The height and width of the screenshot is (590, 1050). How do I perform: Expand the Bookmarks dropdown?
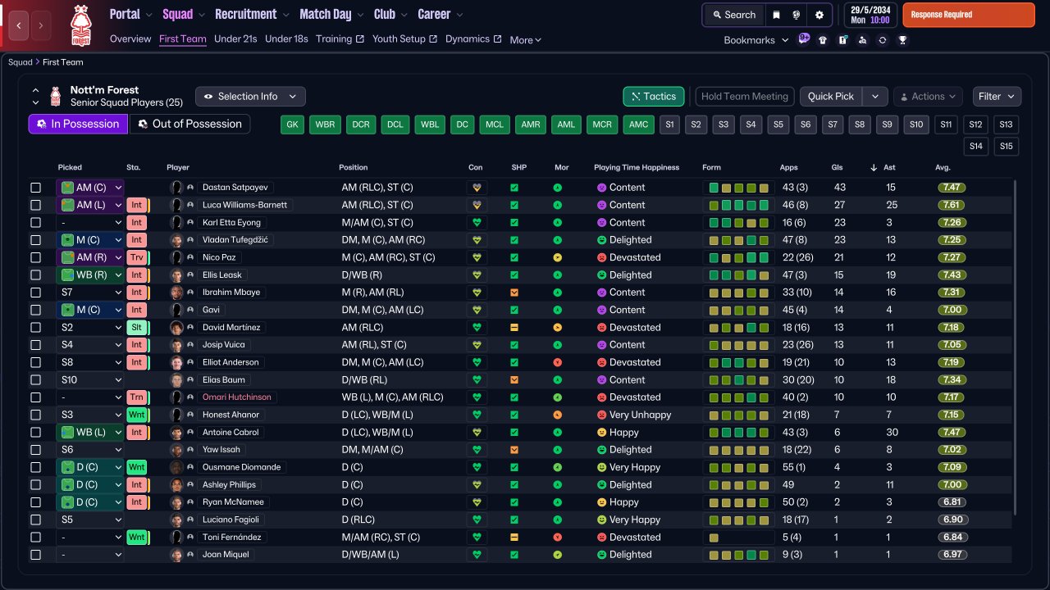(756, 40)
